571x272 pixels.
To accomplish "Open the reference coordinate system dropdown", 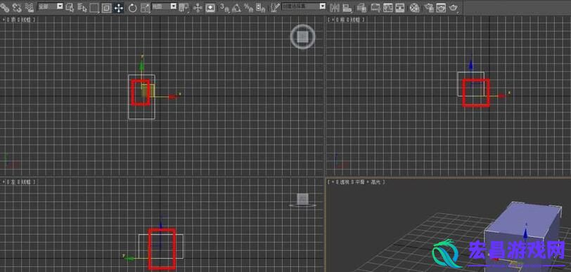I will click(165, 6).
